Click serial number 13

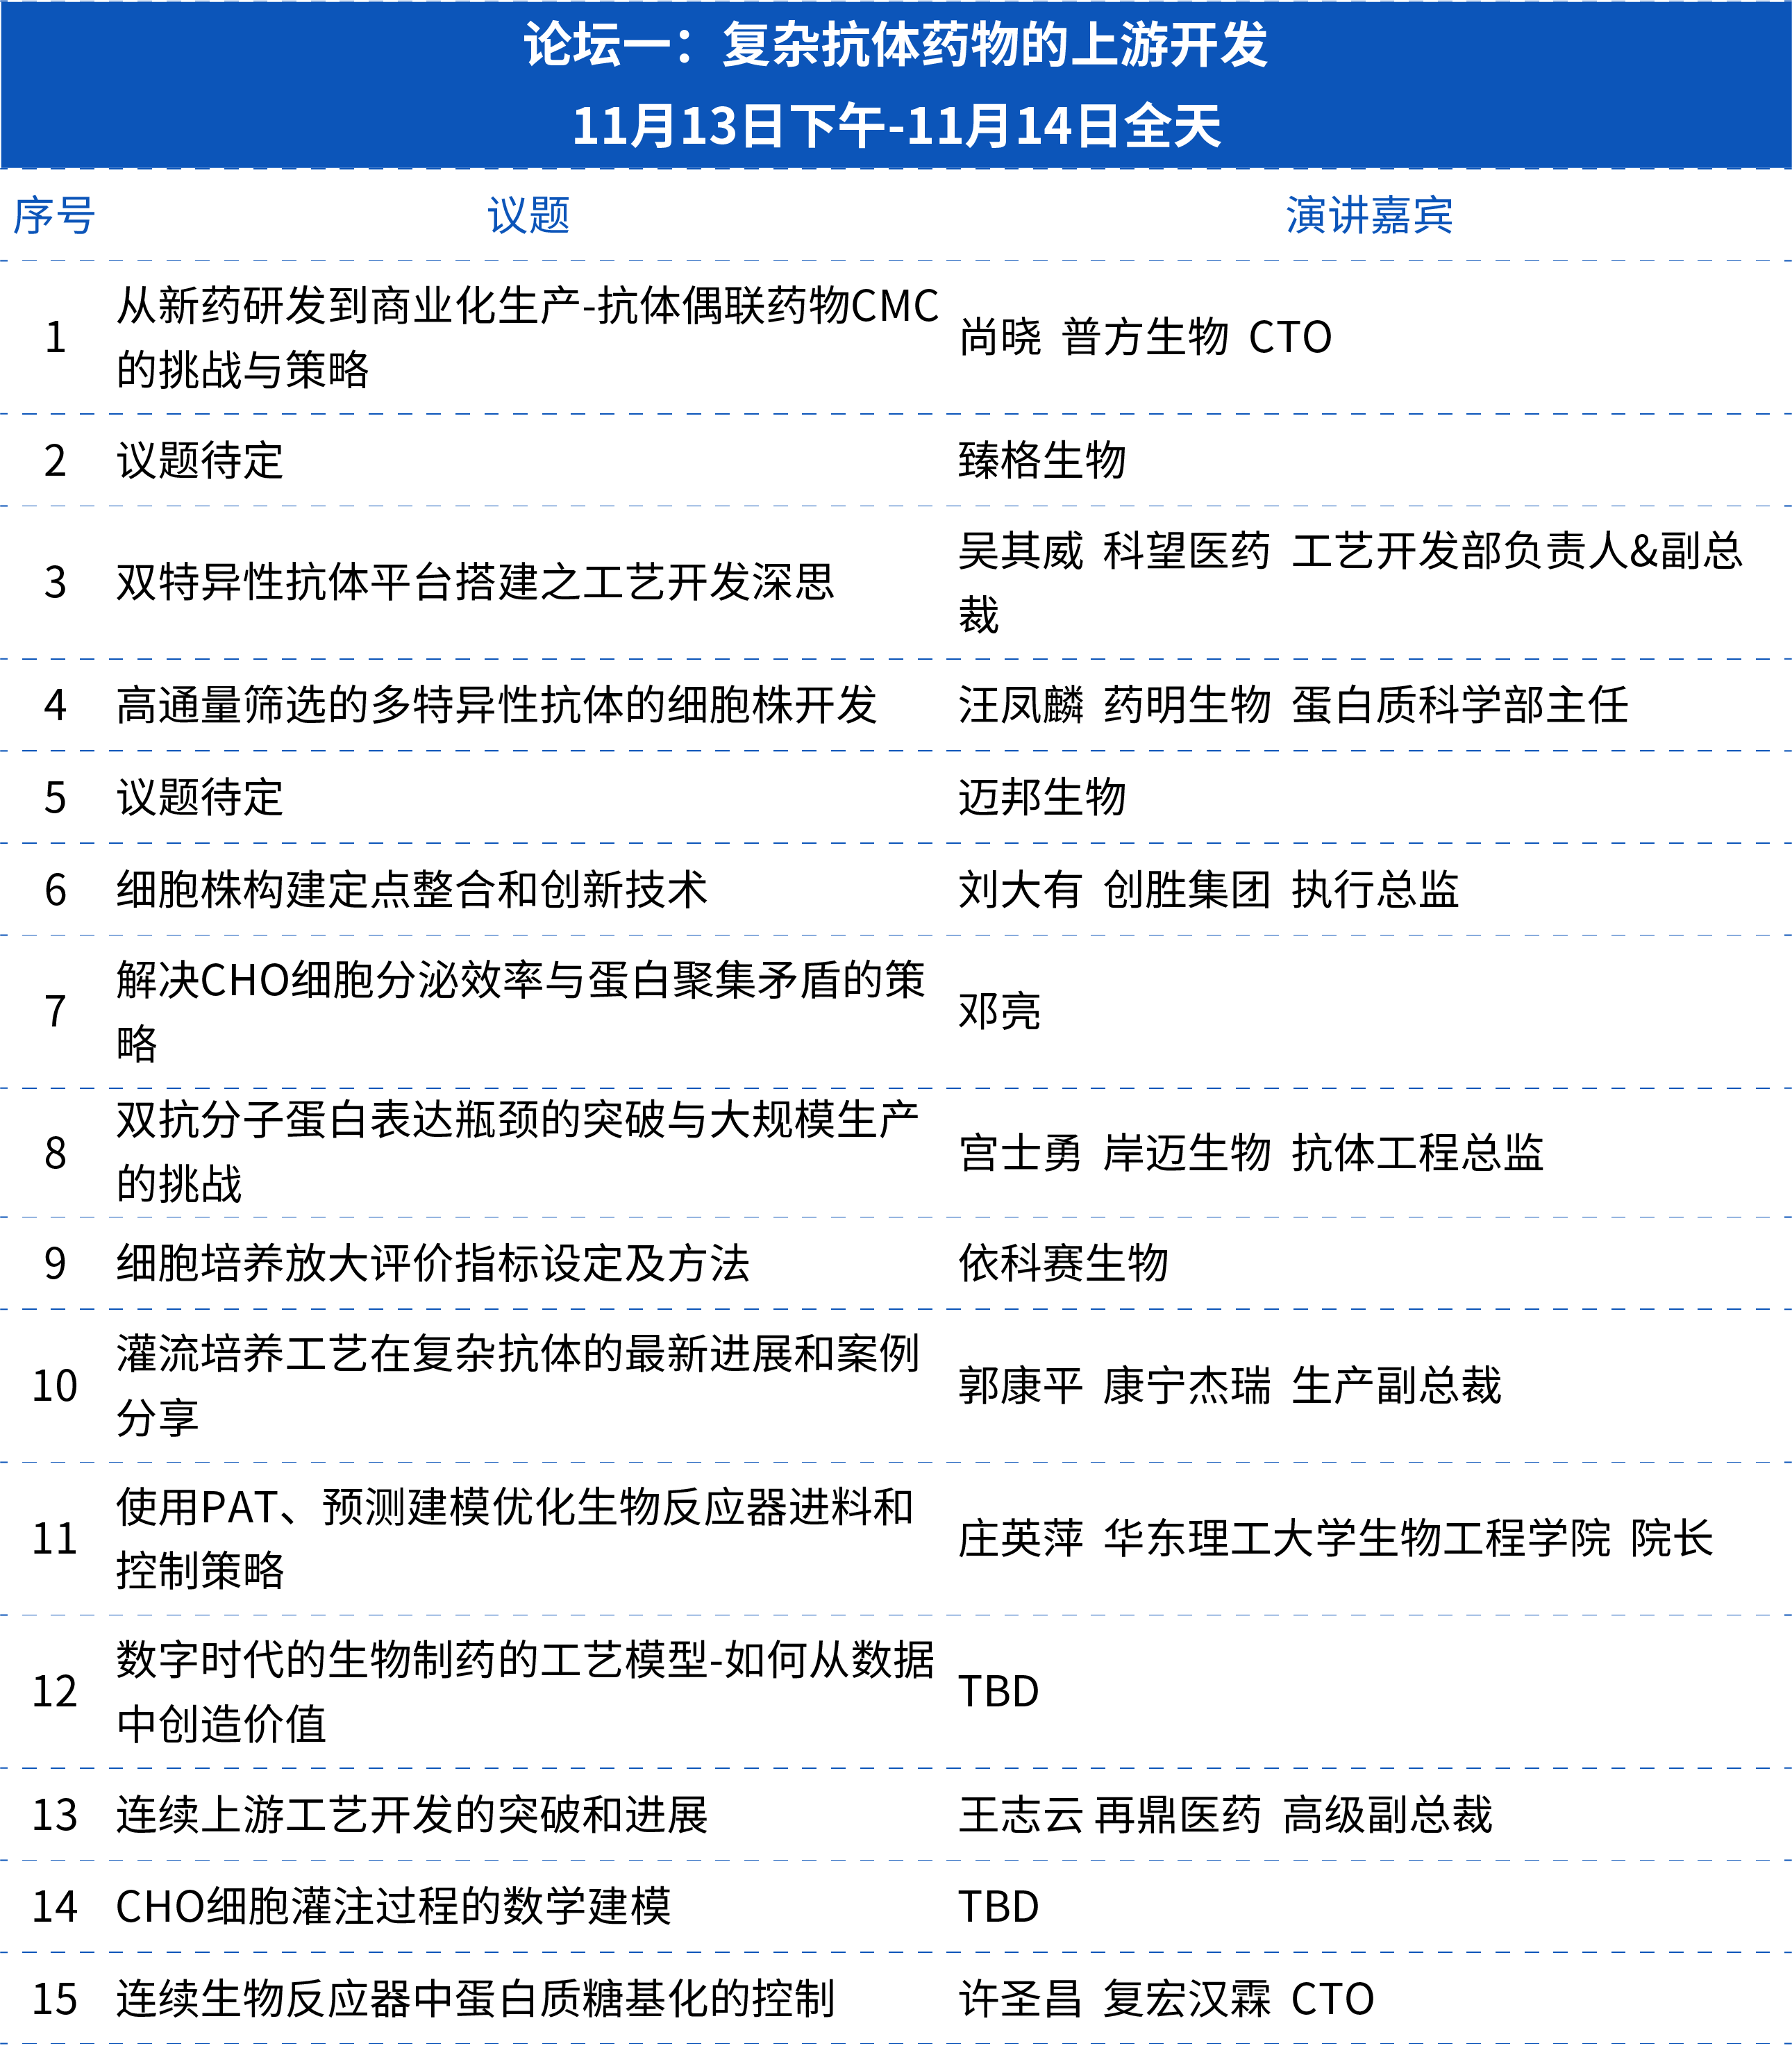coord(55,1815)
